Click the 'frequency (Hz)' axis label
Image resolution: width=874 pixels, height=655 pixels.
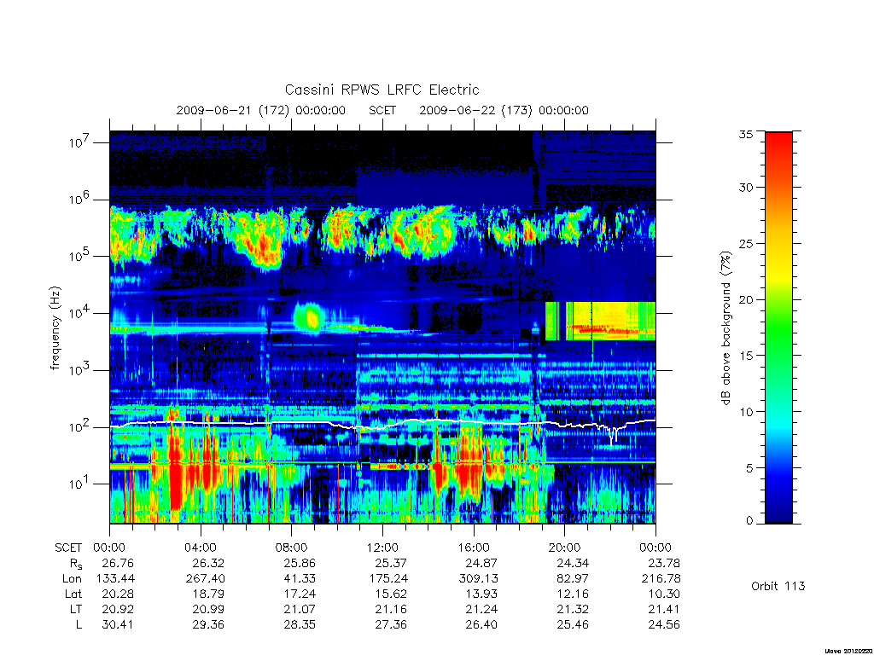[55, 328]
